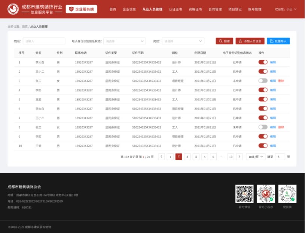Open the 欢迎您, 小王 user menu

click(286, 9)
